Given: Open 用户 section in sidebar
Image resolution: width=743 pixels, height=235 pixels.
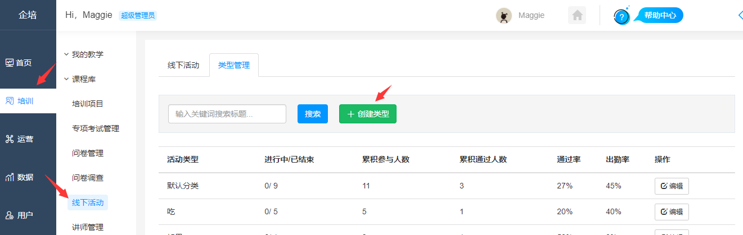Looking at the screenshot, I should (x=20, y=215).
